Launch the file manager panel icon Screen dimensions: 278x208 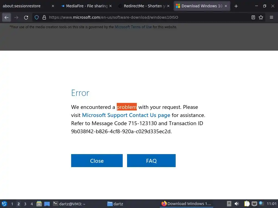39,204
